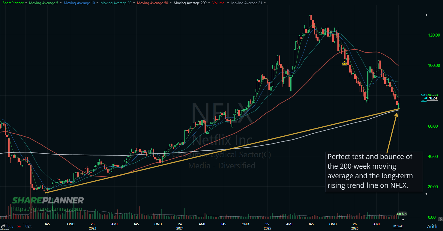Click the Opt button
The height and width of the screenshot is (231, 443).
pos(28,226)
